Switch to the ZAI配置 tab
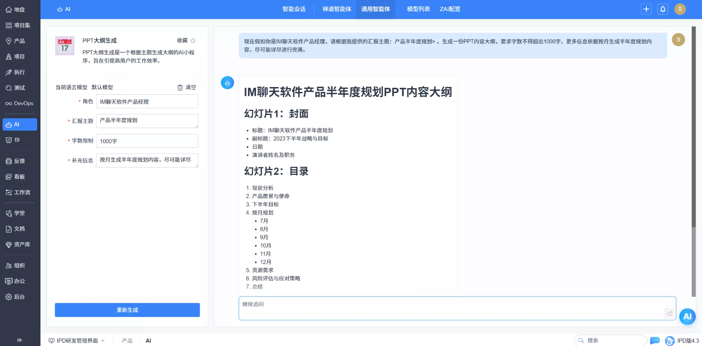702x346 pixels. pyautogui.click(x=449, y=9)
